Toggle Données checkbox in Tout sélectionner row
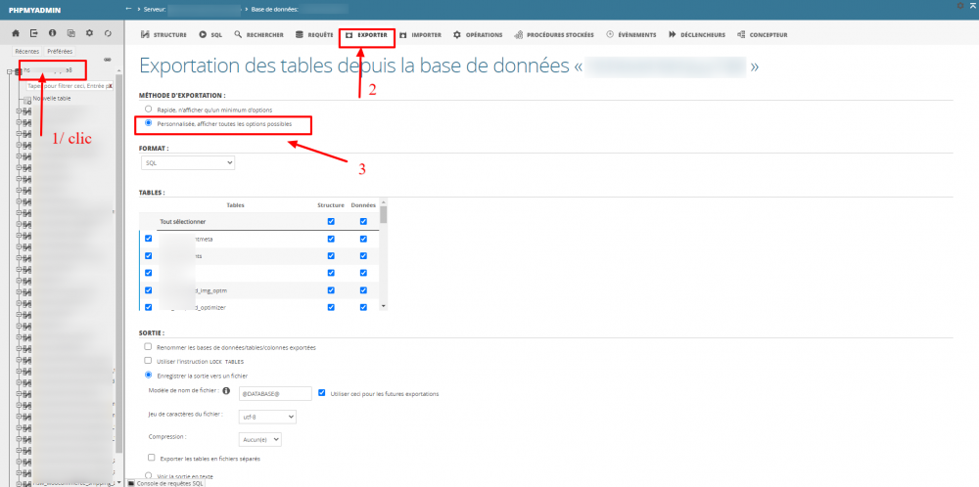Image resolution: width=979 pixels, height=487 pixels. (x=363, y=221)
